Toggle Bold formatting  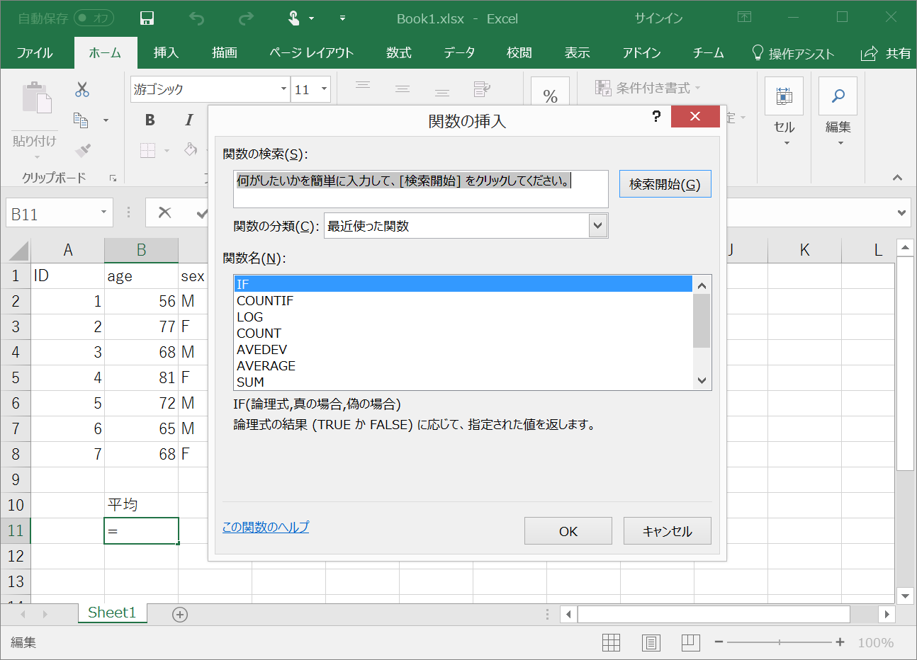[x=150, y=120]
